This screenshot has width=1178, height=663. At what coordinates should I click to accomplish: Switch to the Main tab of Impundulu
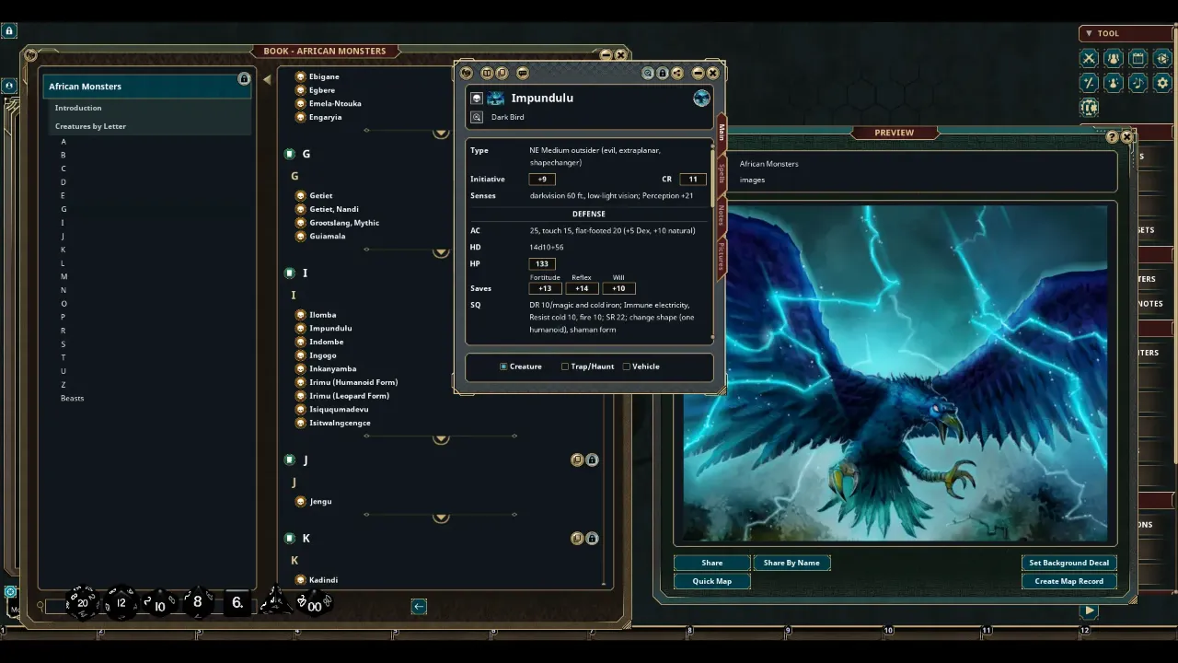(x=722, y=133)
